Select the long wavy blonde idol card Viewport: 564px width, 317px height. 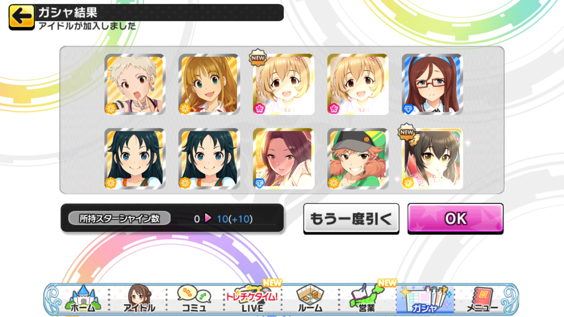[209, 84]
